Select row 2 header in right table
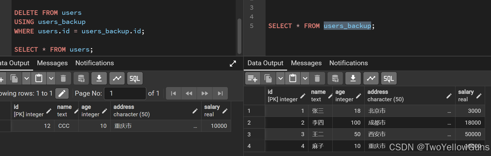Viewport: 491px width, 156px height. click(x=254, y=123)
